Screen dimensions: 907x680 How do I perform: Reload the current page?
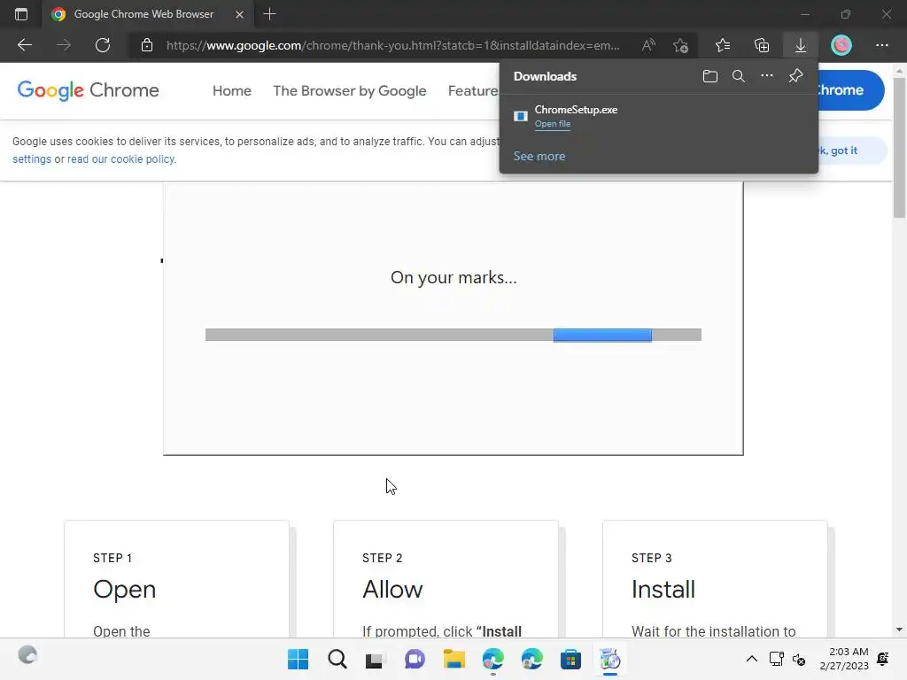click(x=103, y=45)
